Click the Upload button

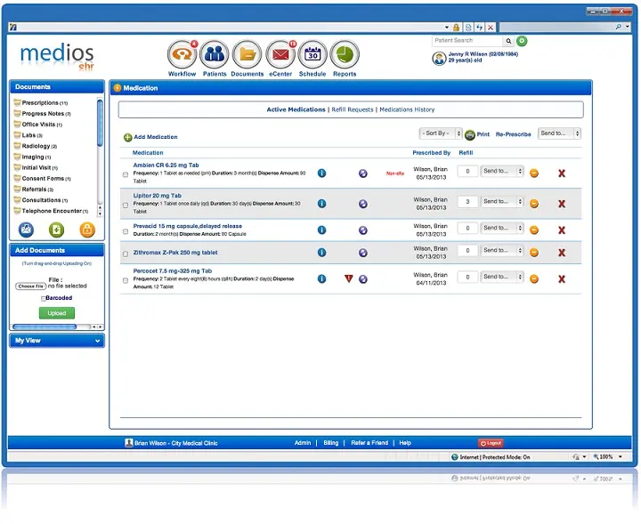[57, 313]
